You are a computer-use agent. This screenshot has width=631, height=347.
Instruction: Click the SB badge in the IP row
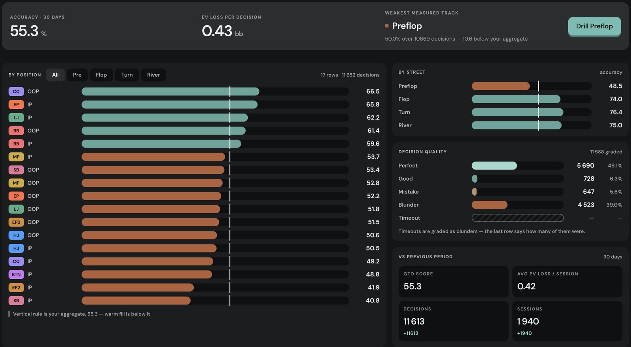point(16,300)
